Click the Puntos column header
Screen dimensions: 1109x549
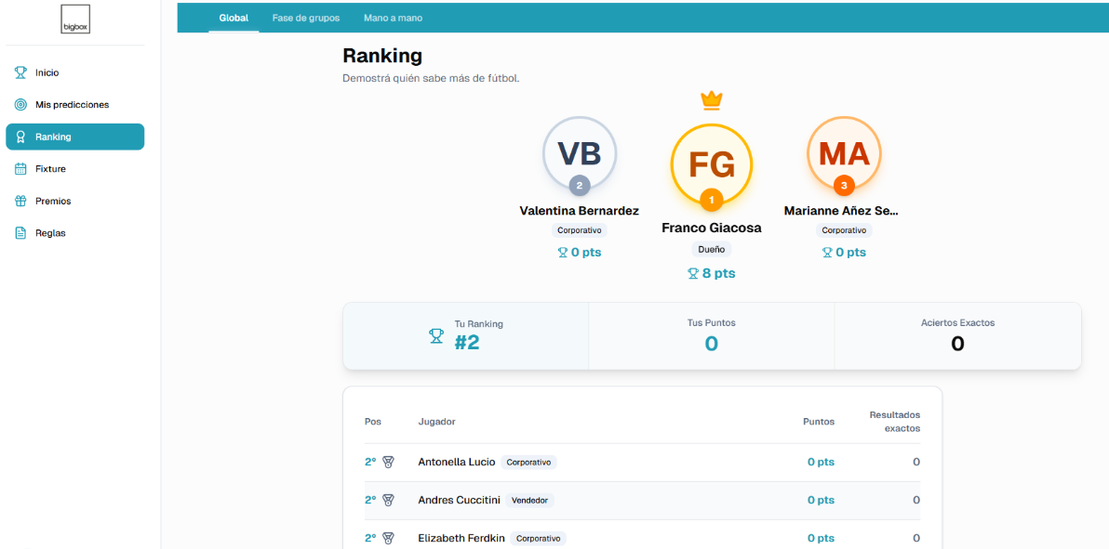point(819,422)
